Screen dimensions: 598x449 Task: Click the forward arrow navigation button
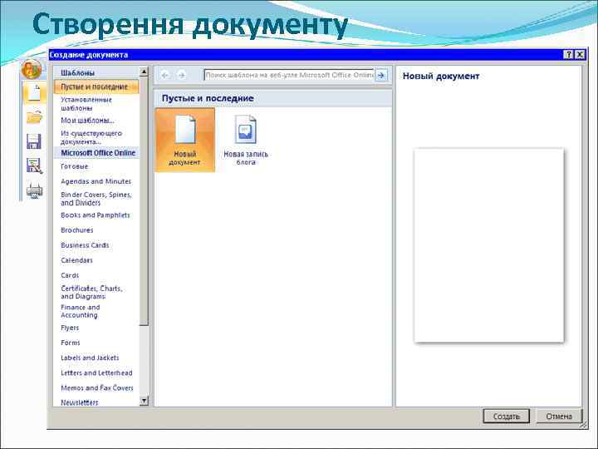pyautogui.click(x=182, y=75)
